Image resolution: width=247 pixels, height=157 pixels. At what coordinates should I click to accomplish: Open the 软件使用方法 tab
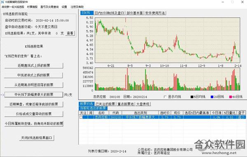click(x=155, y=13)
